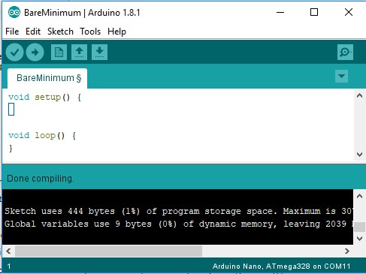Open the Serial Monitor magnifier icon
The height and width of the screenshot is (274, 366).
(345, 52)
